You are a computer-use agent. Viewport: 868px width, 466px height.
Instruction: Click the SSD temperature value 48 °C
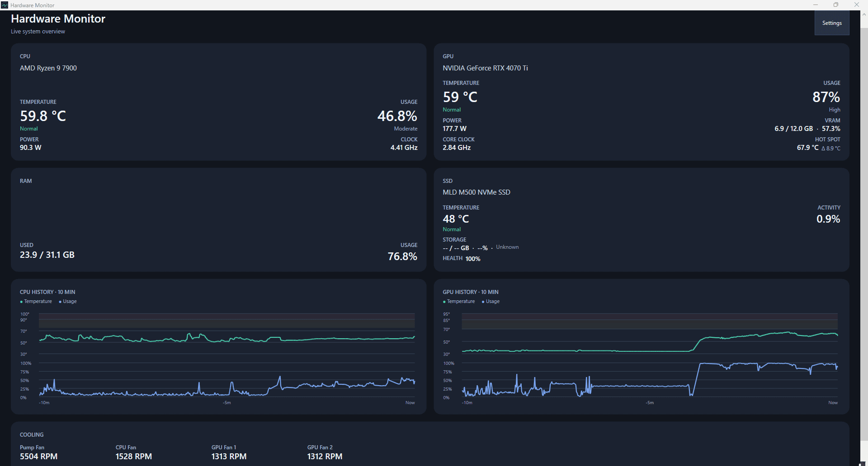click(456, 219)
